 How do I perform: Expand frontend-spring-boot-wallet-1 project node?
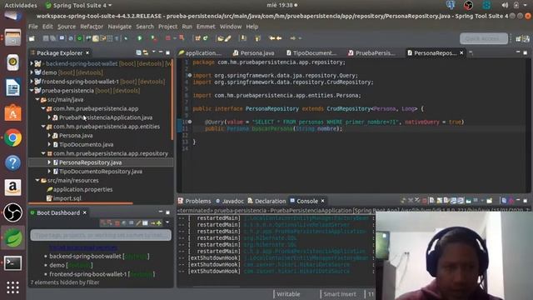32,82
